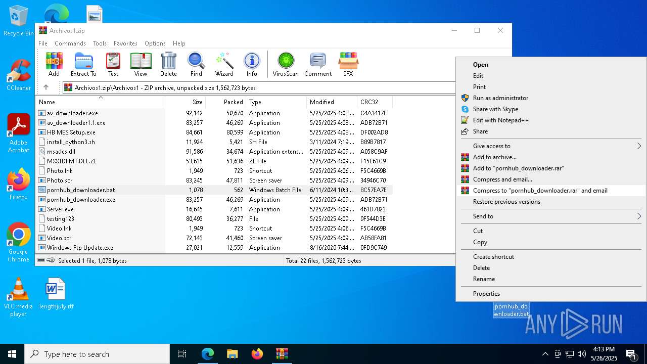Sort by the CRC32 column header
Screen dimensions: 647x364
tap(375, 102)
